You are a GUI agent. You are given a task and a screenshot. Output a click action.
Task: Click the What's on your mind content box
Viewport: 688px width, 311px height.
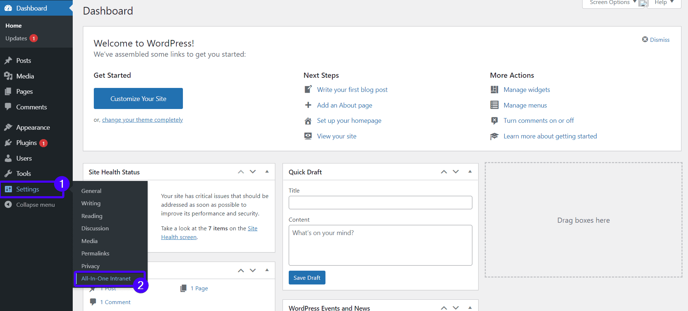tap(380, 245)
